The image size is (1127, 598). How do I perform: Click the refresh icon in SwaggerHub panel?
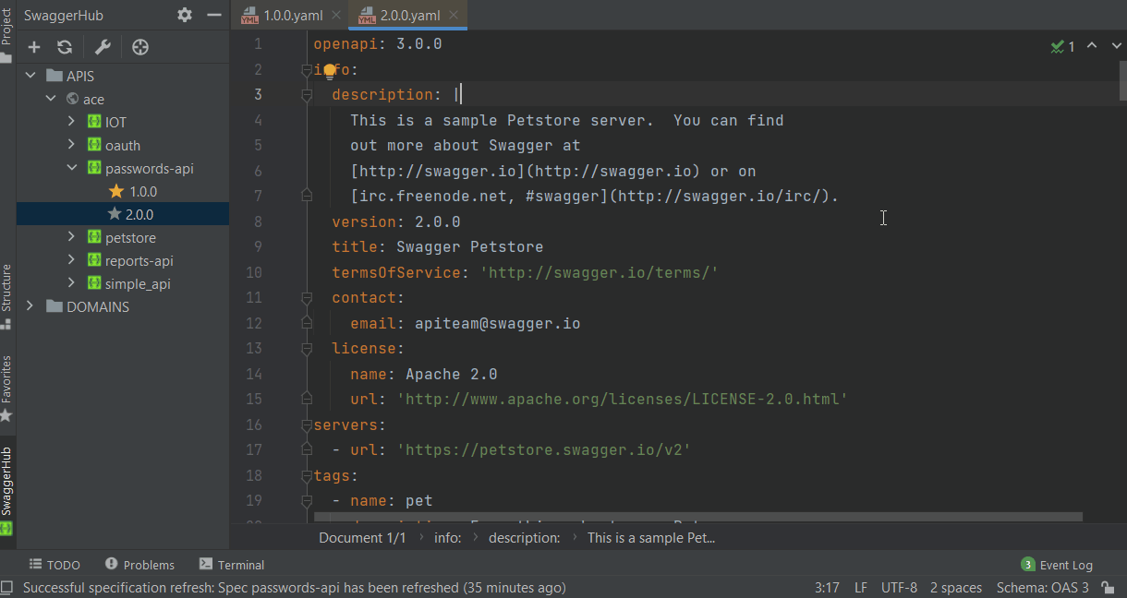tap(65, 47)
